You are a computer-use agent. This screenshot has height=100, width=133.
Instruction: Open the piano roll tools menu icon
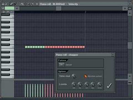coord(6,4)
